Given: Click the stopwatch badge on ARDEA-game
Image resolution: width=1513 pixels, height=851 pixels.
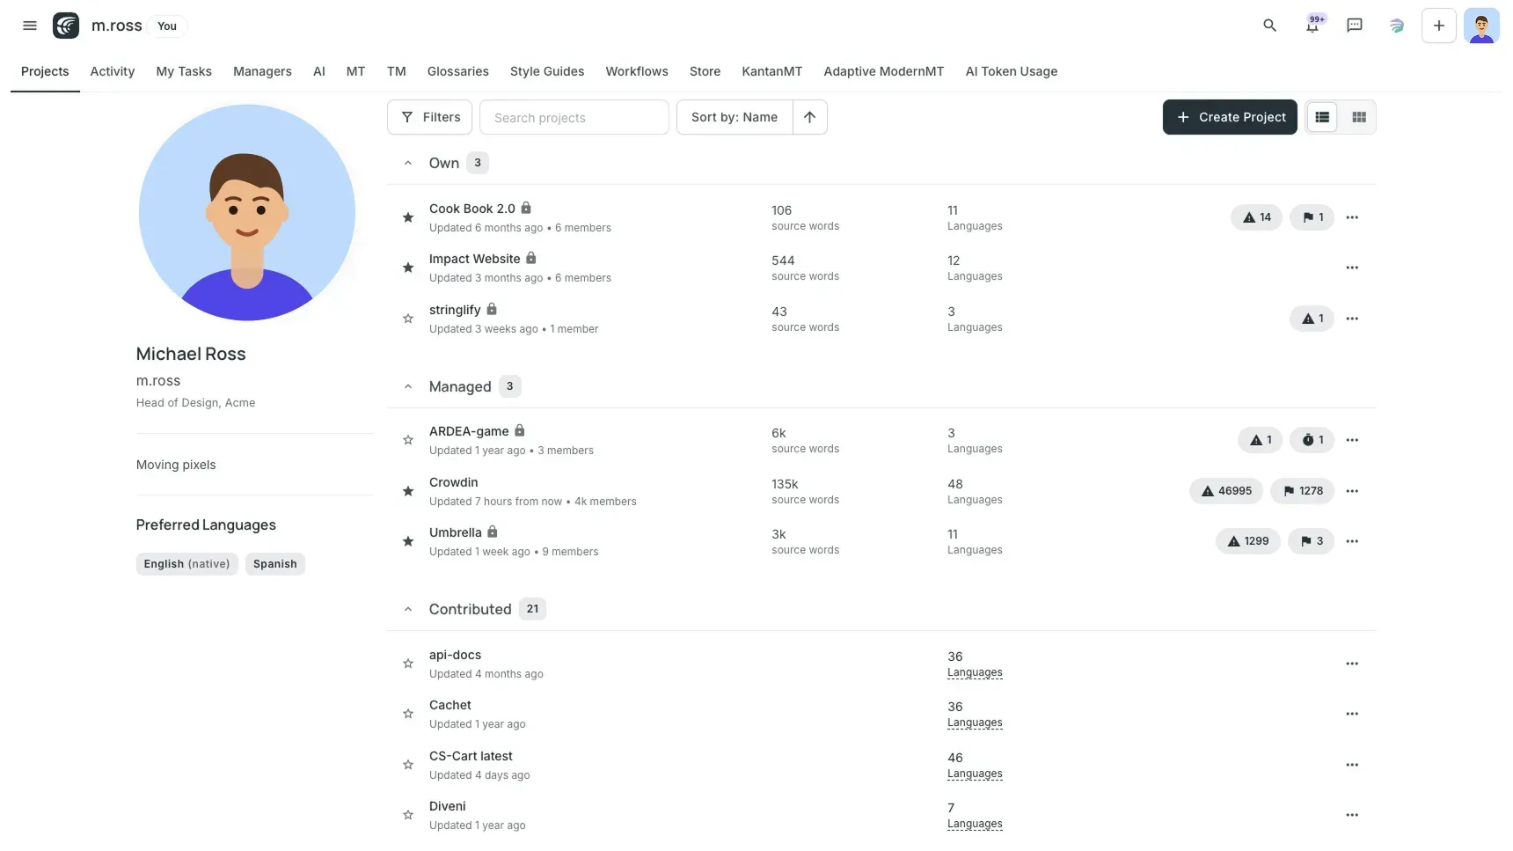Looking at the screenshot, I should point(1312,440).
